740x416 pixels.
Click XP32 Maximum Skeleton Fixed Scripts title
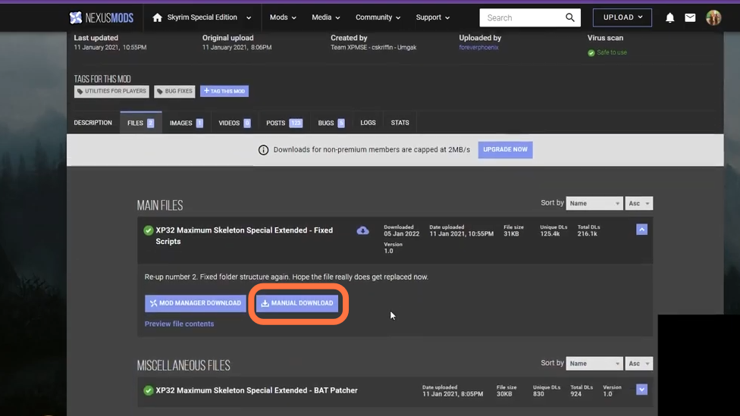pos(244,236)
